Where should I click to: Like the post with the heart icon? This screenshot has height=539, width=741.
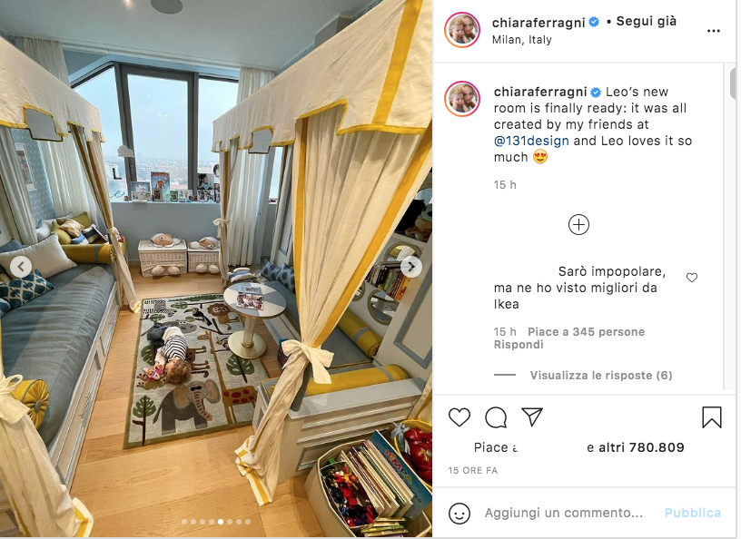(x=459, y=417)
